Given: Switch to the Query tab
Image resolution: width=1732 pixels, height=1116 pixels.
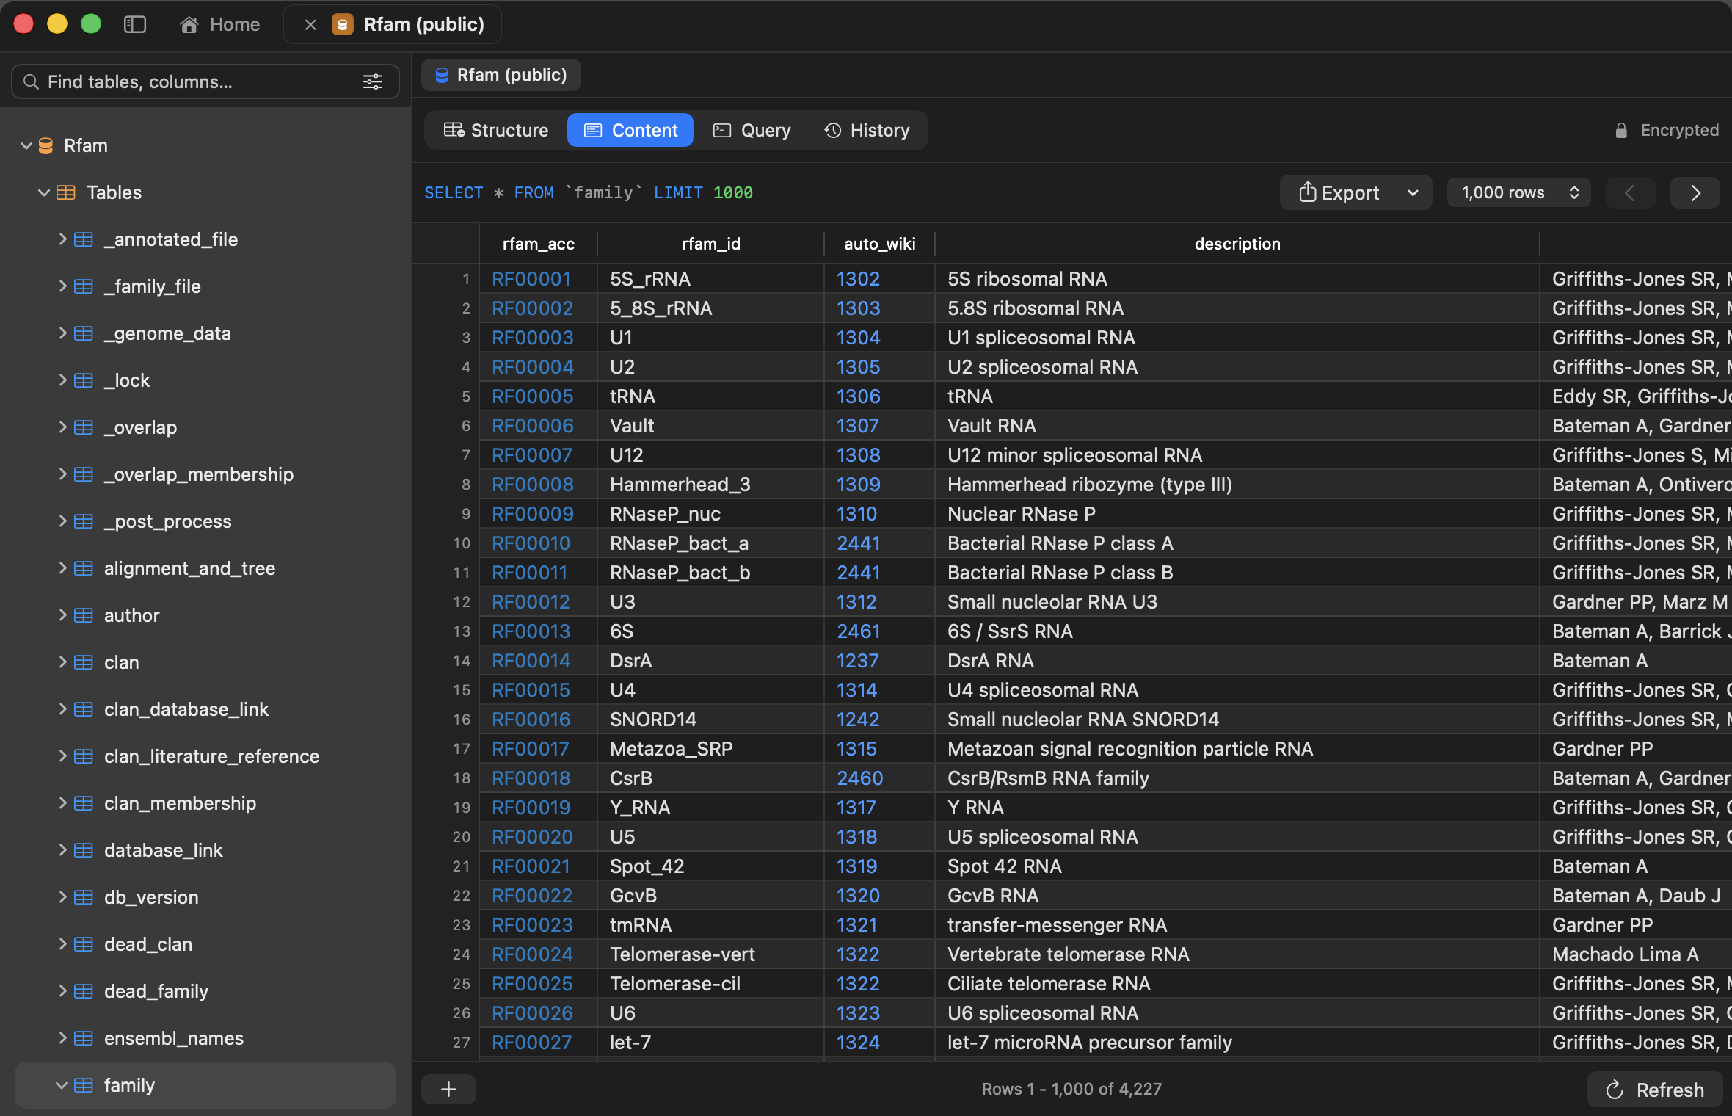Looking at the screenshot, I should pos(752,130).
